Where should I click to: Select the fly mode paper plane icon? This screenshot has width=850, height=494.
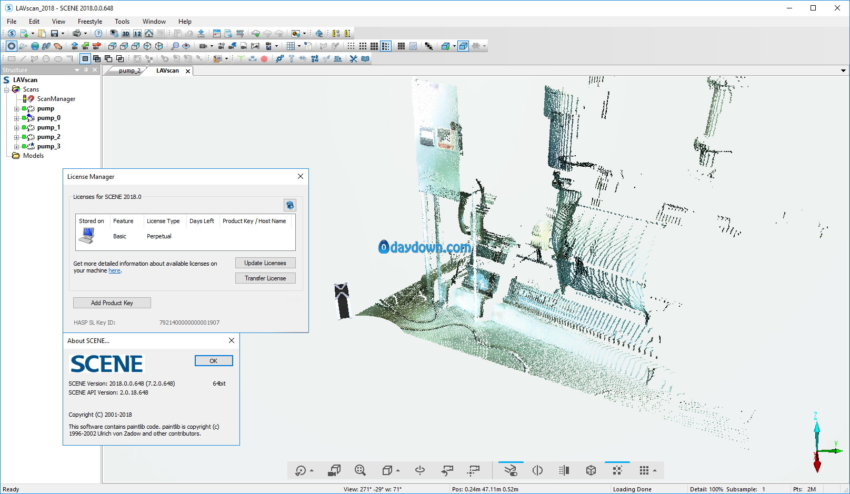click(23, 46)
